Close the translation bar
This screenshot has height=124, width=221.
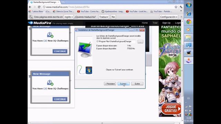pos(181,17)
